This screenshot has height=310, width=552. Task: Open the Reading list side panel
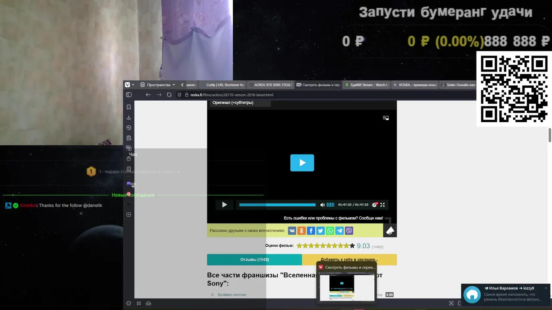129,169
